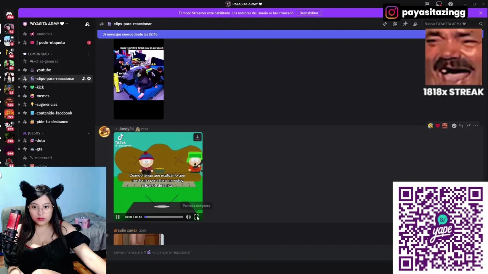Mute the video volume speaker
This screenshot has height=274, width=488.
pos(188,217)
